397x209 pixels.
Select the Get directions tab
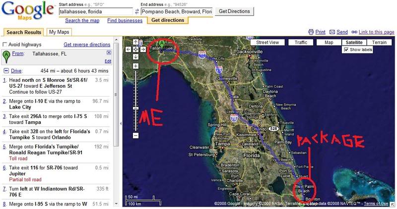[168, 20]
